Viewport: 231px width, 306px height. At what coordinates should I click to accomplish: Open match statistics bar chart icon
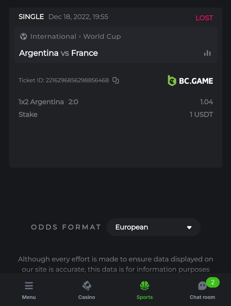(207, 53)
